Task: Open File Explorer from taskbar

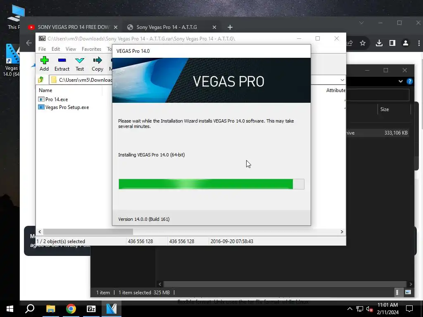Action: [50, 309]
